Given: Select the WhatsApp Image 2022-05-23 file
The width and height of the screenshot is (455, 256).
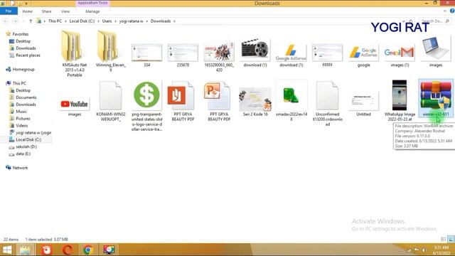Looking at the screenshot, I should 400,100.
